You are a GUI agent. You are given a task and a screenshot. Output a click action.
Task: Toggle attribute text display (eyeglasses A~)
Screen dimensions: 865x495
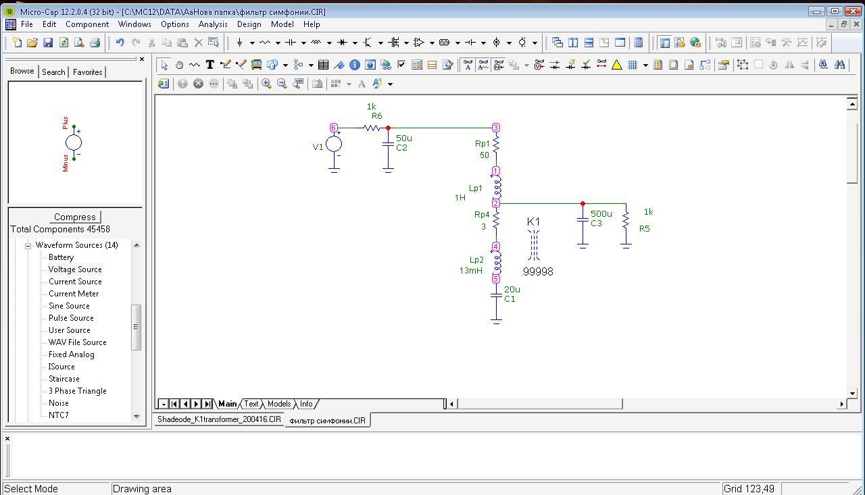pos(483,65)
